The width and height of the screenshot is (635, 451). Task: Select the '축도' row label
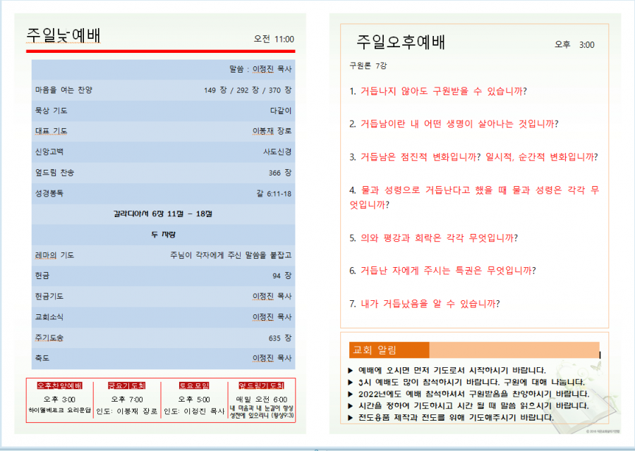[42, 358]
